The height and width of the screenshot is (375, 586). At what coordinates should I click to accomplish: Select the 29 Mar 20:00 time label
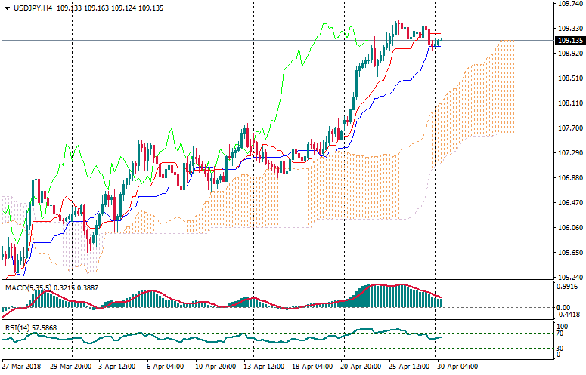click(70, 367)
